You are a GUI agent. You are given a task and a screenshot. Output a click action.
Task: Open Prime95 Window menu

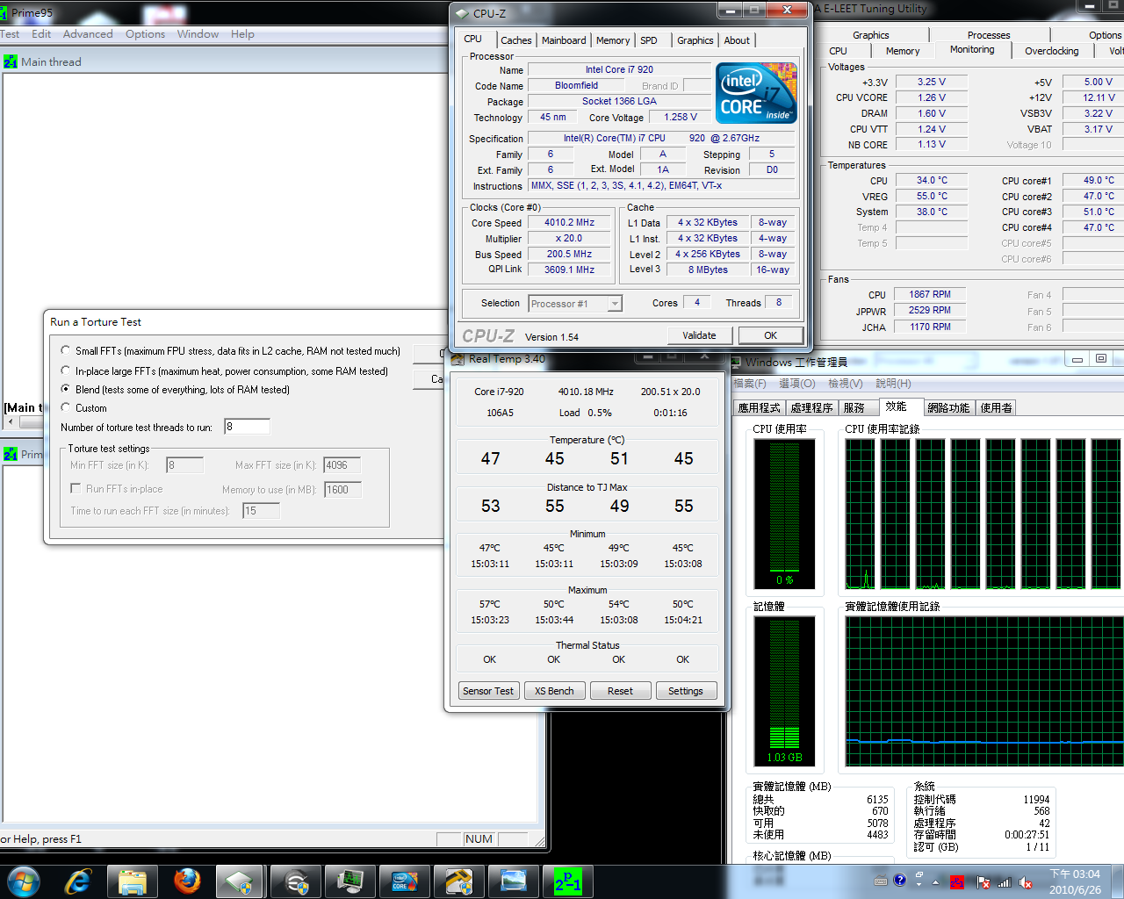tap(198, 34)
